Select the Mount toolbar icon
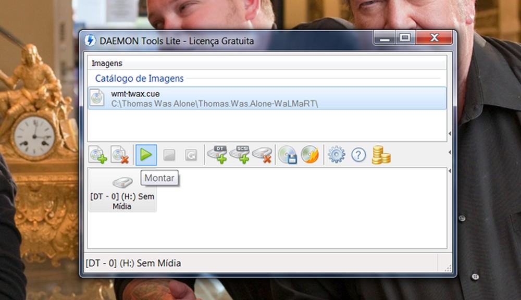 pos(146,155)
